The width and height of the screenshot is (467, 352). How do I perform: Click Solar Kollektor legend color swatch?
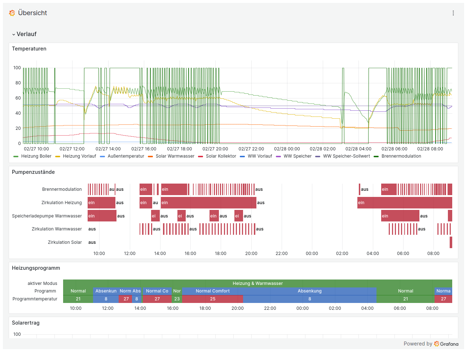[x=201, y=157]
